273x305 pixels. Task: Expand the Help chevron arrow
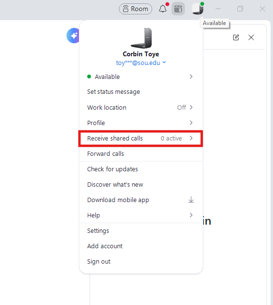click(x=191, y=215)
